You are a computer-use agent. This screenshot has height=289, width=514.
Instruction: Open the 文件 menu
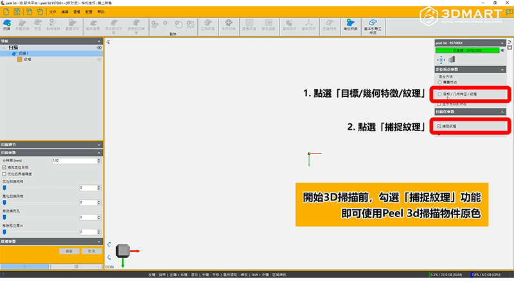pos(53,12)
